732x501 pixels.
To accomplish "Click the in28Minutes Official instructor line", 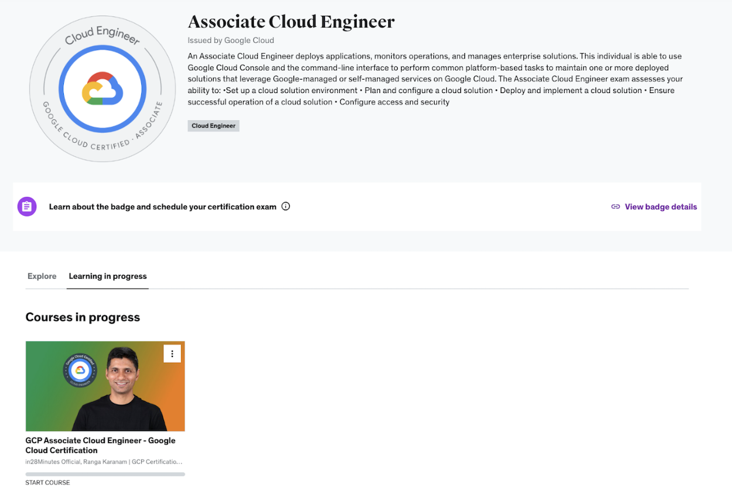I will click(x=104, y=462).
